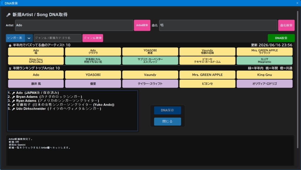The height and width of the screenshot is (170, 301).
Task: Pick the King Gnu SPECIALZ tile
Action: (36, 60)
